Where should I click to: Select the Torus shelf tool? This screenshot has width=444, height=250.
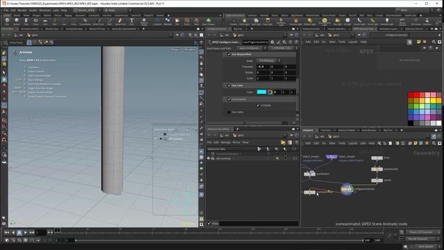(x=35, y=22)
